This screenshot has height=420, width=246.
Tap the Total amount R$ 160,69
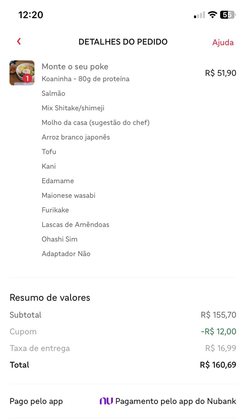pyautogui.click(x=218, y=365)
